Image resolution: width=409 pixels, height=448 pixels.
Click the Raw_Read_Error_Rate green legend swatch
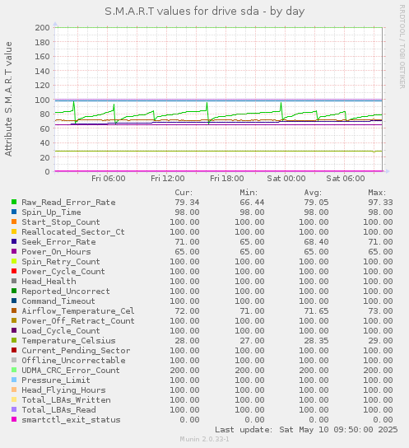pyautogui.click(x=14, y=202)
